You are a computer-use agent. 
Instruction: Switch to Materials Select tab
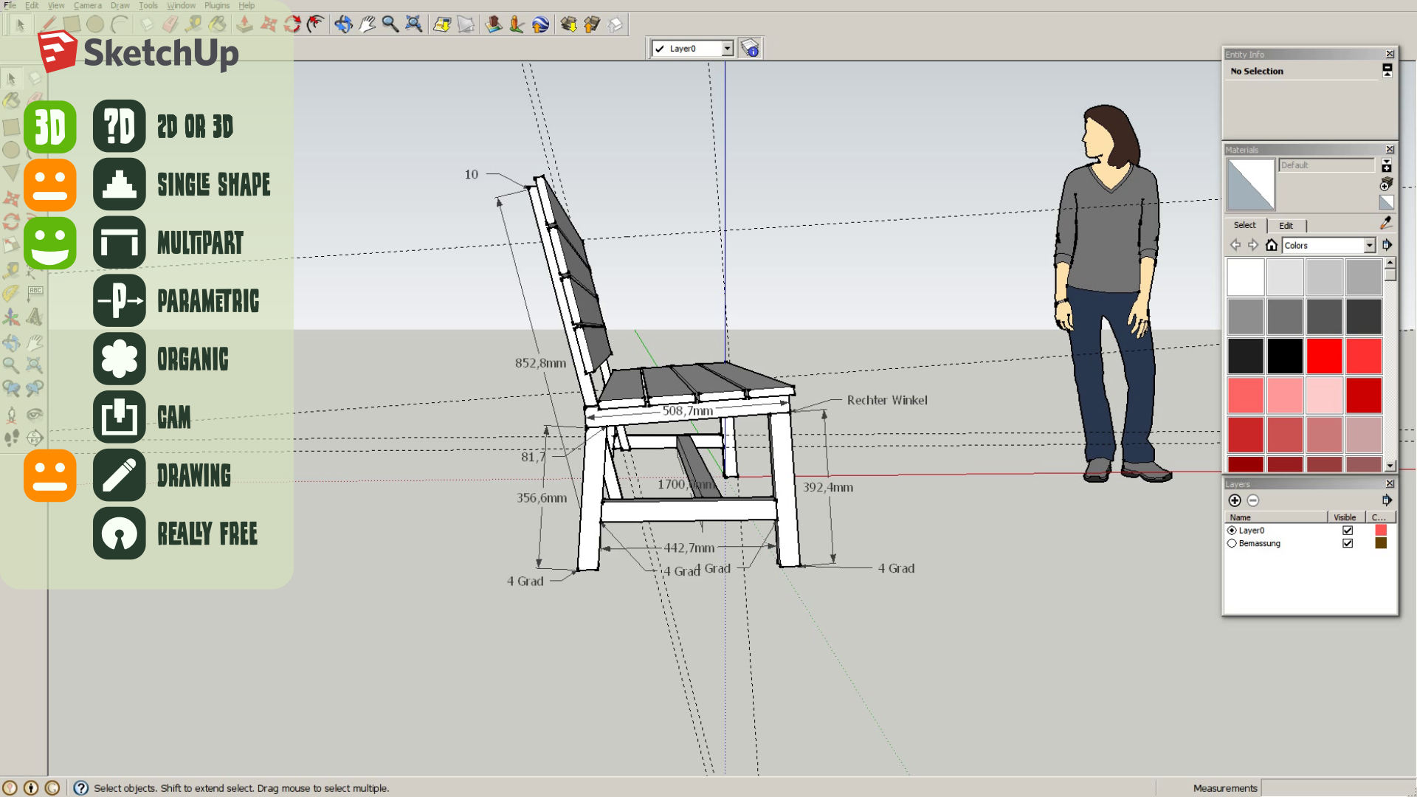[x=1244, y=226]
